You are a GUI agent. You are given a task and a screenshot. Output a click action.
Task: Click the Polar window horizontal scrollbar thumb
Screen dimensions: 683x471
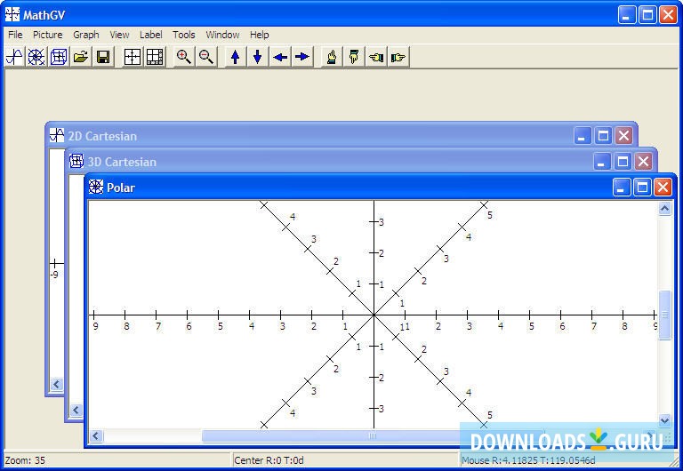(373, 435)
